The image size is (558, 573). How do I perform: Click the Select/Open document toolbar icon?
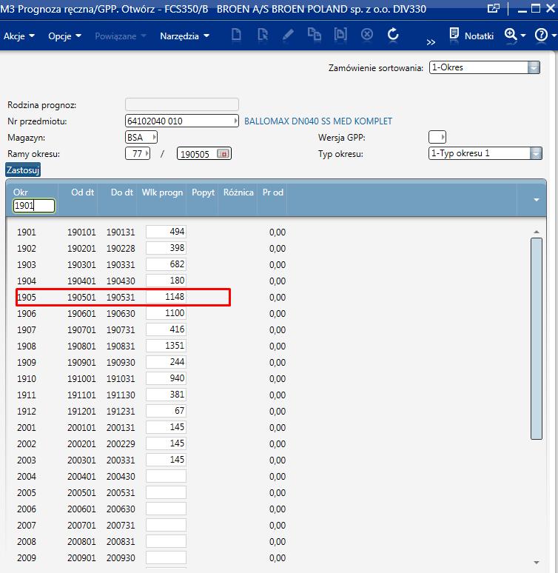click(x=263, y=35)
